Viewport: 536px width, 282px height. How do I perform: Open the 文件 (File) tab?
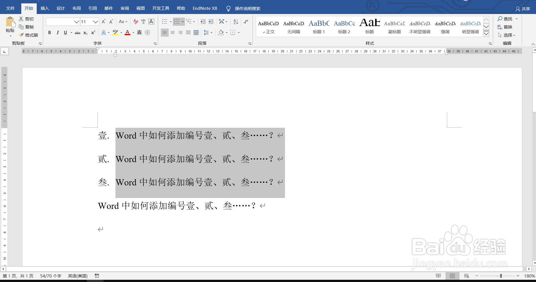[10, 8]
